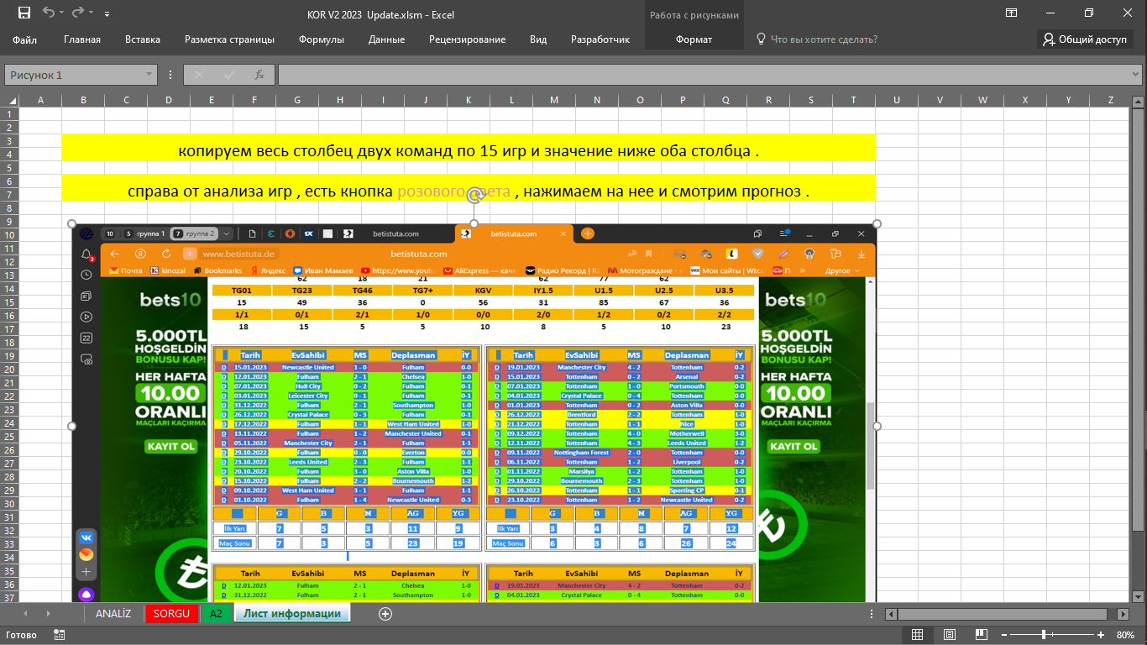Open Customize Quick Access Toolbar dropdown
Viewport: 1147px width, 645px height.
point(107,14)
